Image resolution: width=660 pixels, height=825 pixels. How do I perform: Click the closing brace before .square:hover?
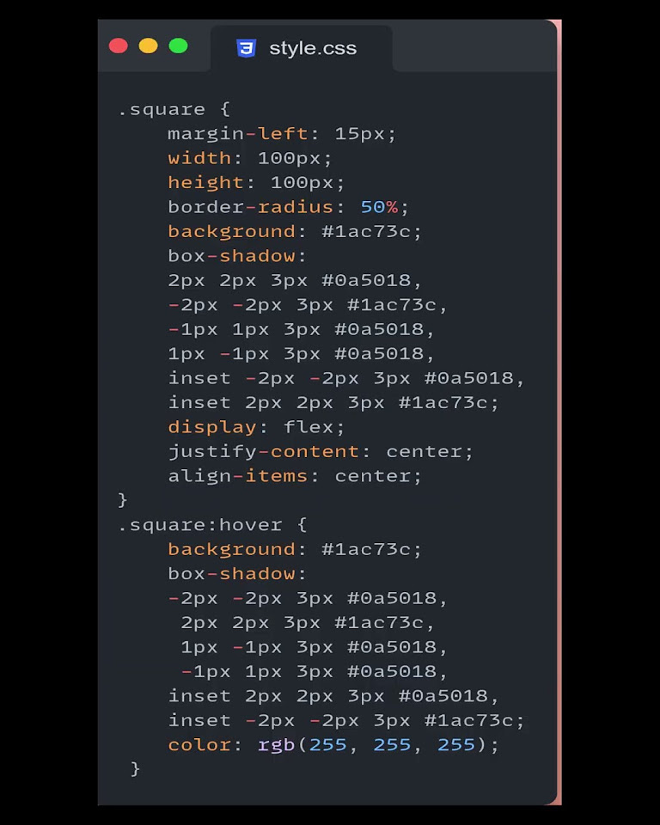click(x=123, y=499)
